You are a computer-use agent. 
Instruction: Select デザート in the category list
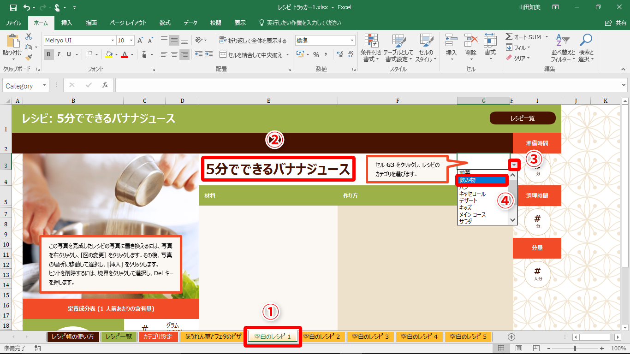click(468, 201)
